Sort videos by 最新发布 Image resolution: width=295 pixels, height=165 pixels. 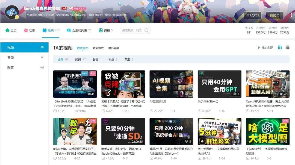pyautogui.click(x=82, y=48)
